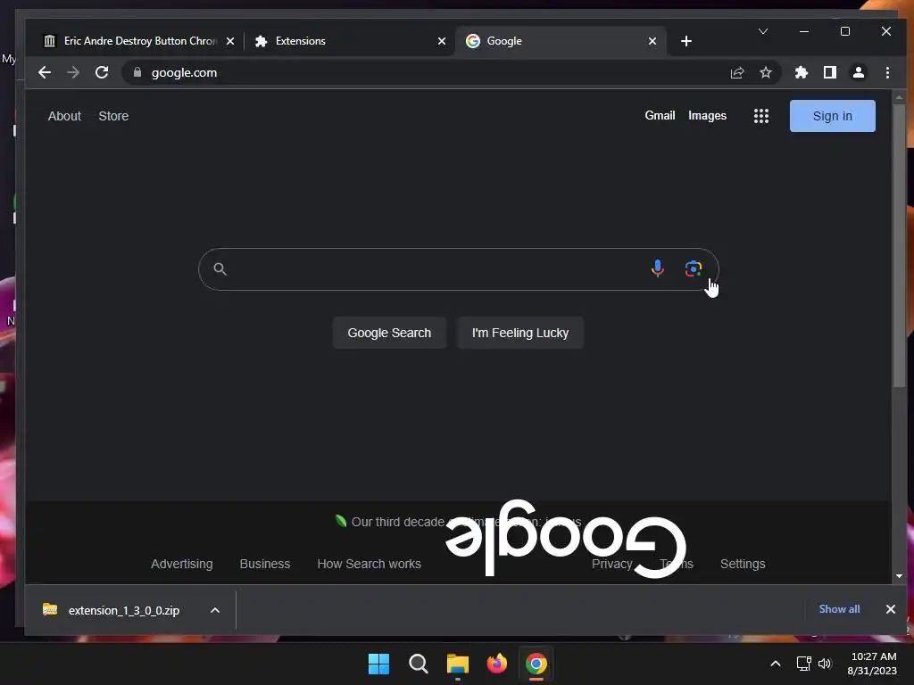Show all downloads
914x685 pixels.
[x=839, y=608]
